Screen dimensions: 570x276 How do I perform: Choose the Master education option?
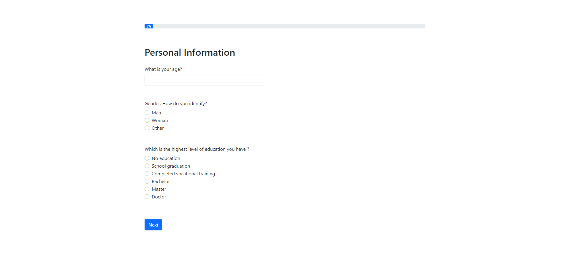147,189
